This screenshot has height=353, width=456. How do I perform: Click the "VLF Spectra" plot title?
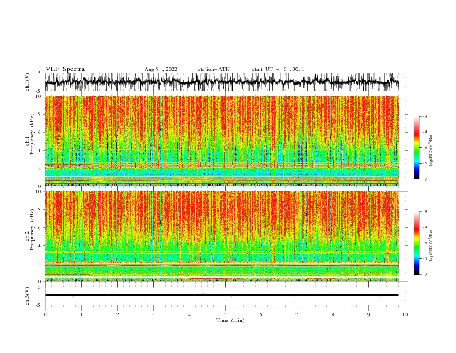click(x=65, y=69)
